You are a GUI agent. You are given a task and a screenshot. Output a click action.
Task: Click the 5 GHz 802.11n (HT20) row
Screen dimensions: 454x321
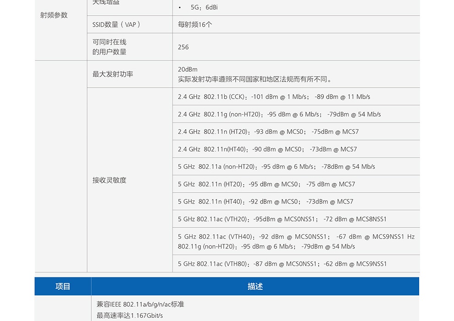click(x=266, y=184)
